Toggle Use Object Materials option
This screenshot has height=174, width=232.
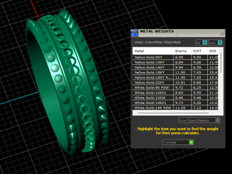coord(199,120)
